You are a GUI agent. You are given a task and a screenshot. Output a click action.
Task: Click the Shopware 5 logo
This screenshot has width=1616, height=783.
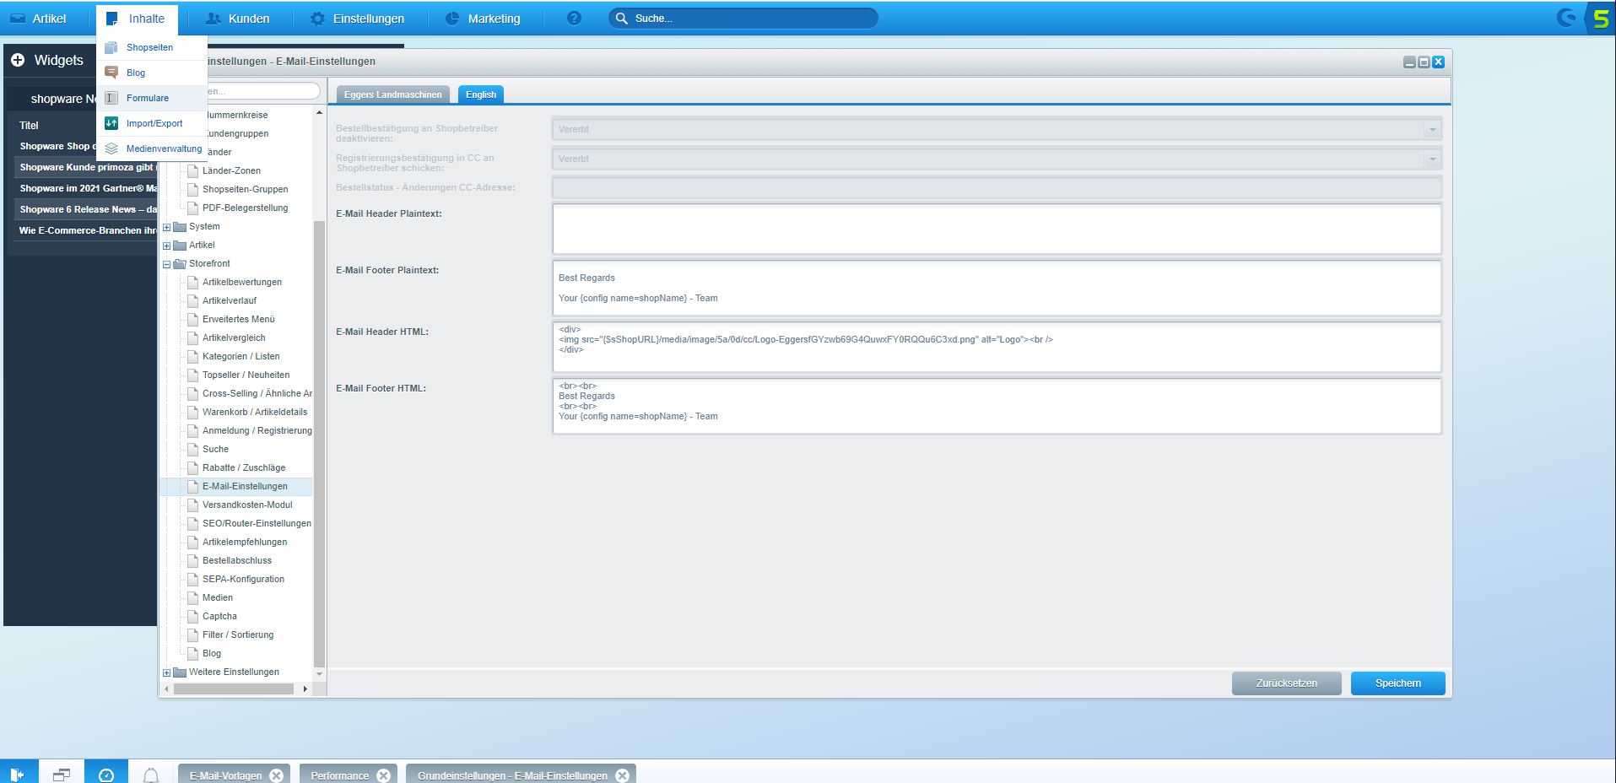pos(1601,18)
